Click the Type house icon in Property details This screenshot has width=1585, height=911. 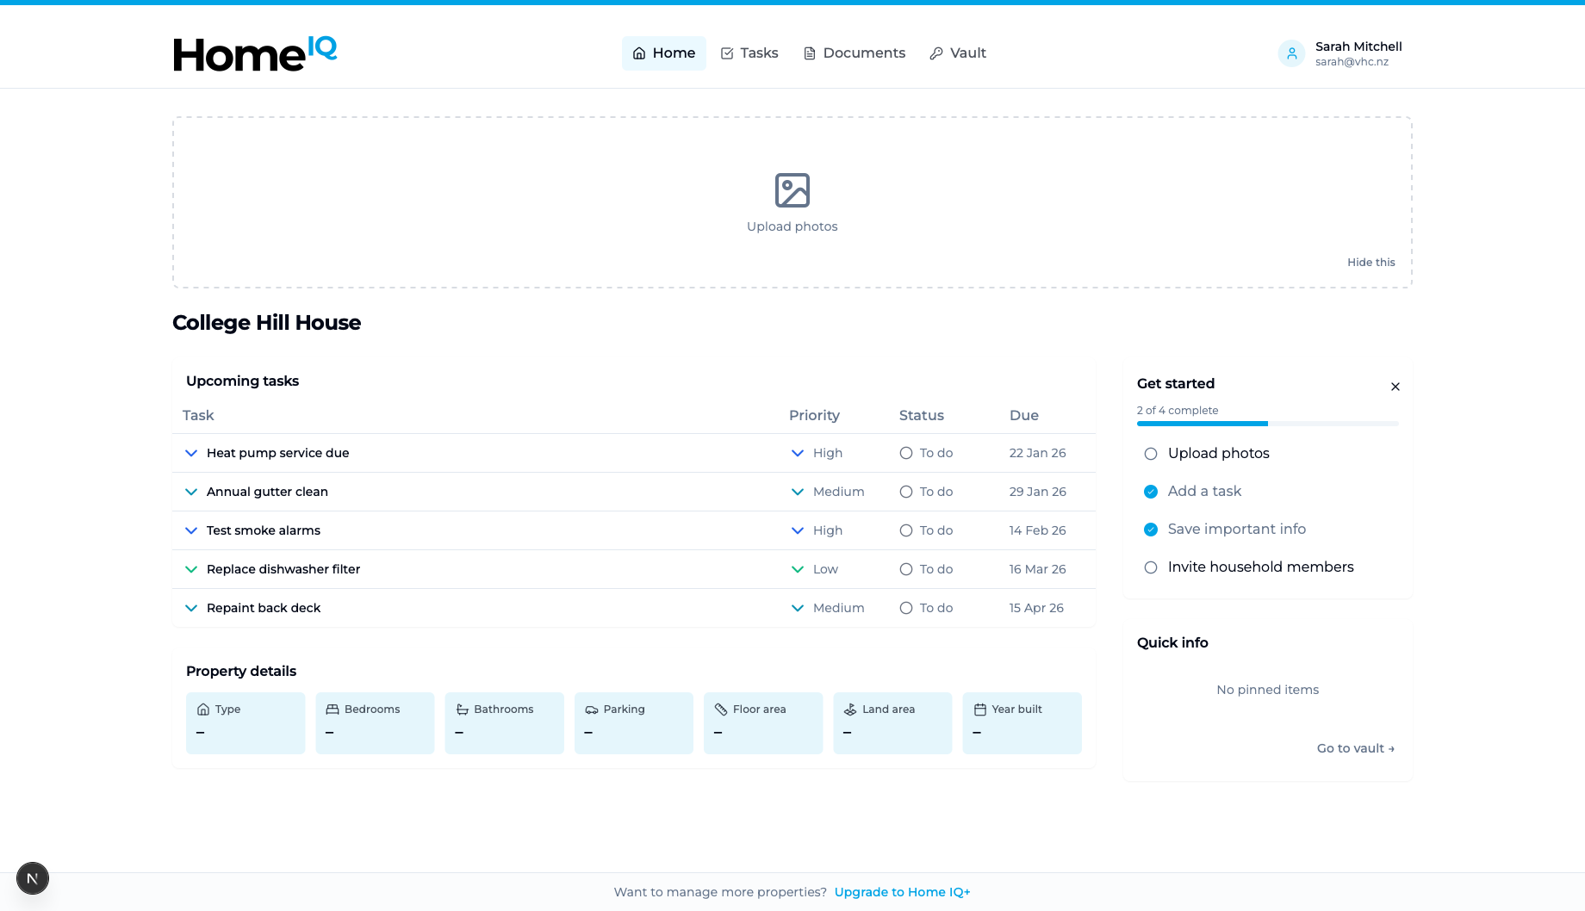pos(203,710)
